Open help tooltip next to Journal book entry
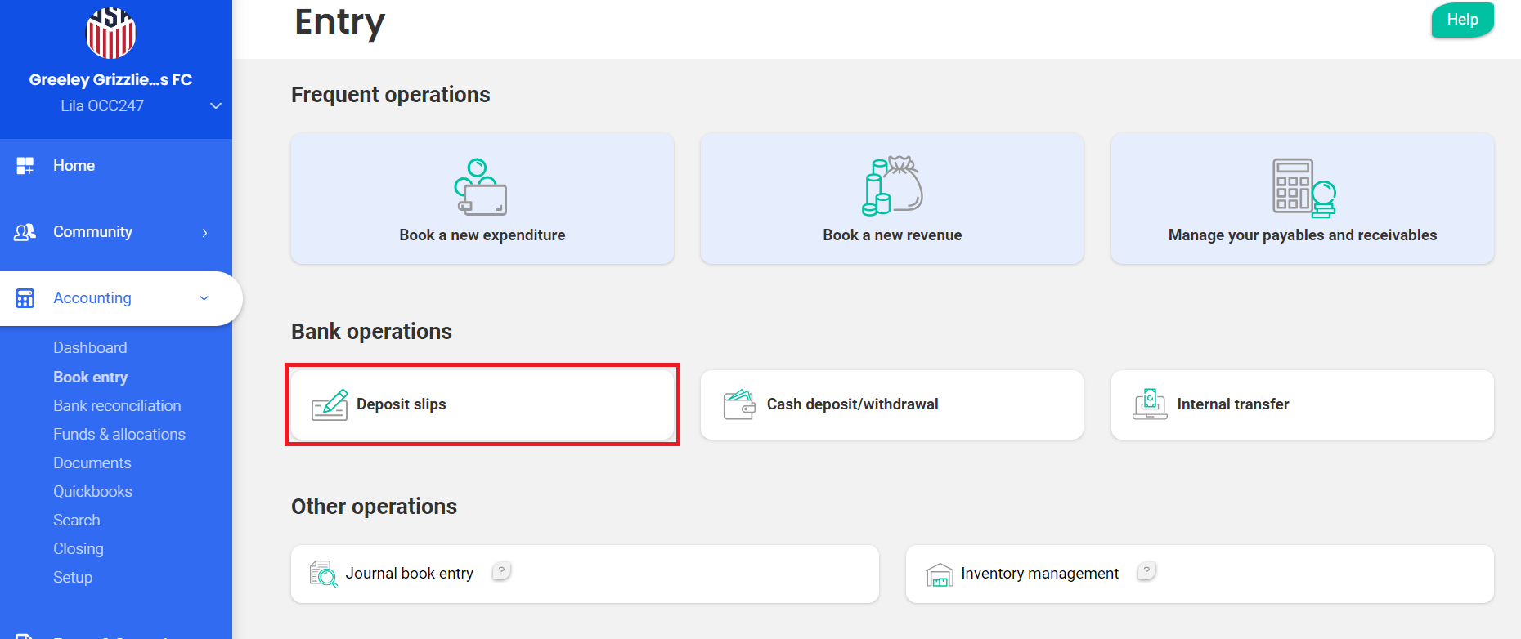Screen dimensions: 1521x639 coord(501,571)
